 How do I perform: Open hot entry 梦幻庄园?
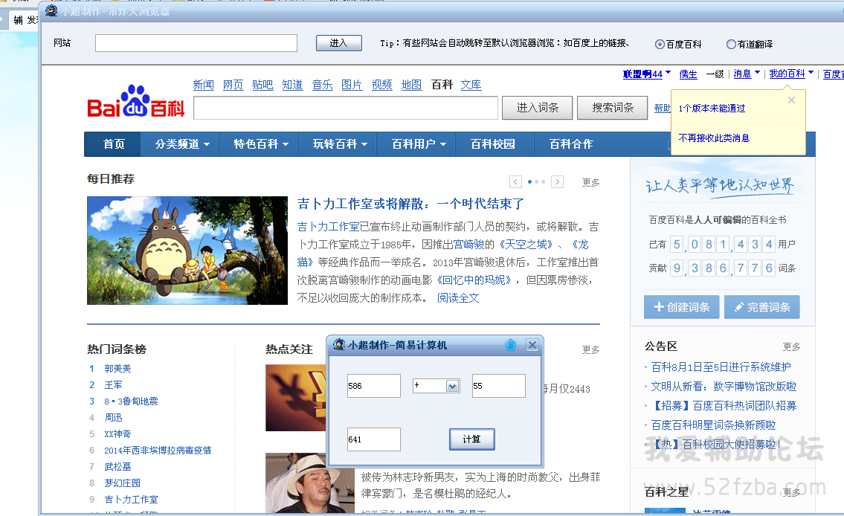[x=122, y=483]
